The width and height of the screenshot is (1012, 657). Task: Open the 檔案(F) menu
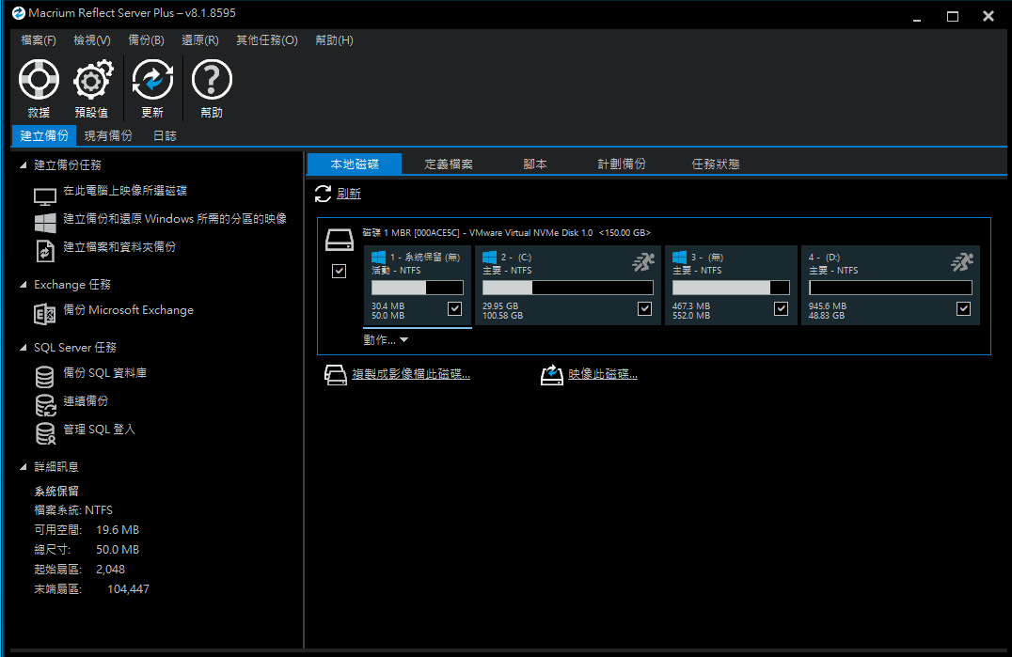pyautogui.click(x=38, y=40)
